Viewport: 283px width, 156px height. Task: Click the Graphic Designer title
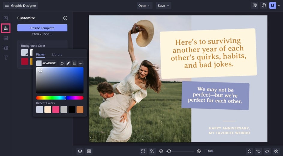[23, 6]
